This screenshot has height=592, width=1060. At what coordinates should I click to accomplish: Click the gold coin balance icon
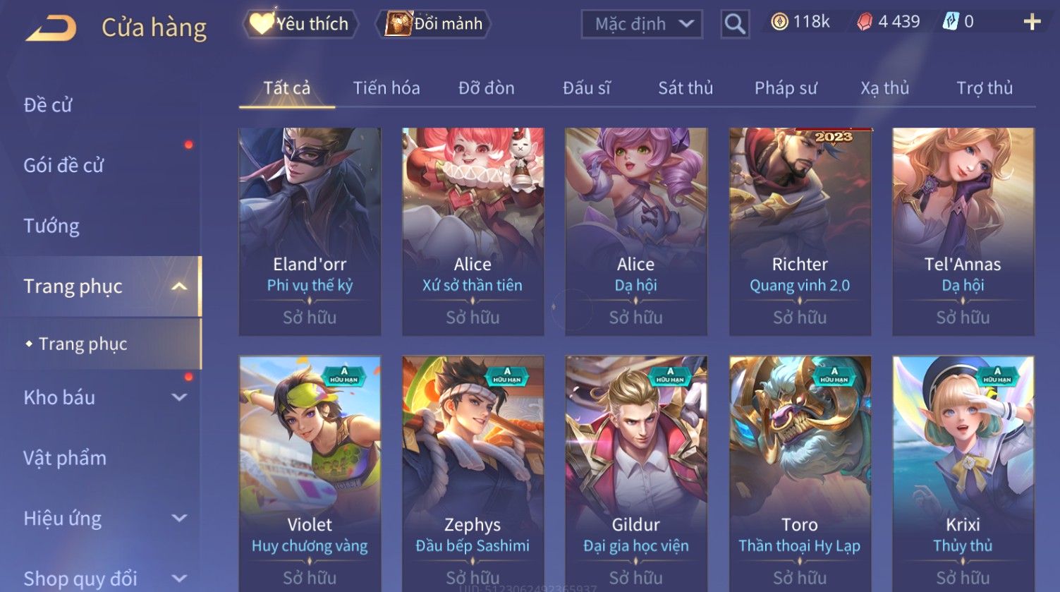tap(779, 22)
